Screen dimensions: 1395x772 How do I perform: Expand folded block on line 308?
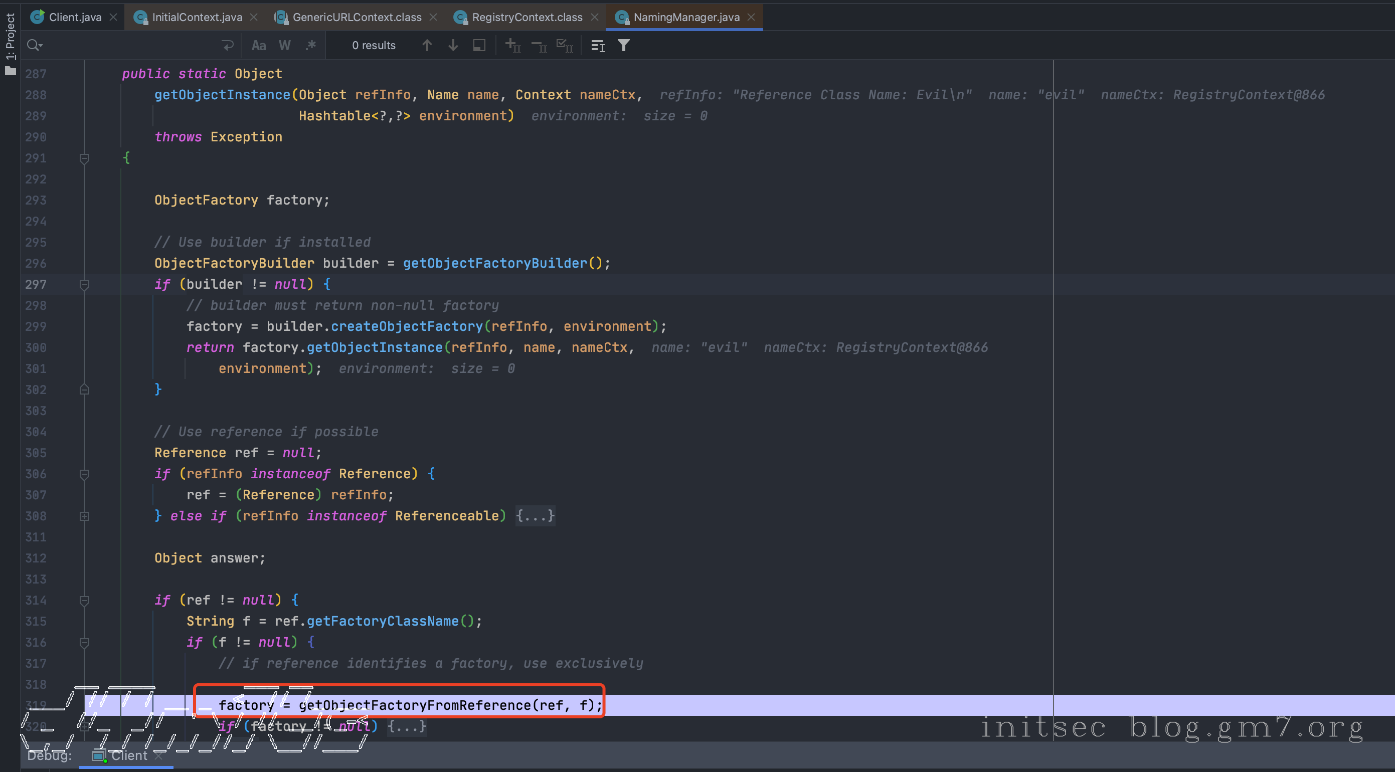(x=84, y=516)
